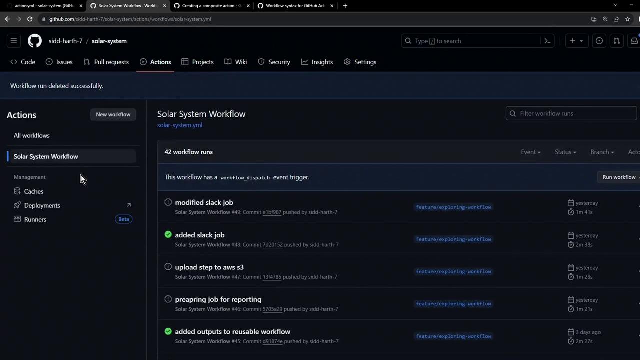Expand the Create new caret dropdown
This screenshot has width=640, height=360.
pos(581,41)
